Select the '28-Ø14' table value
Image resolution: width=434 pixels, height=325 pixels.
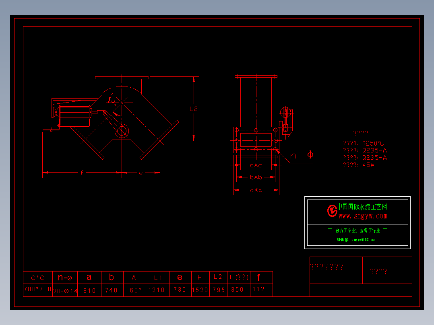tap(65, 291)
